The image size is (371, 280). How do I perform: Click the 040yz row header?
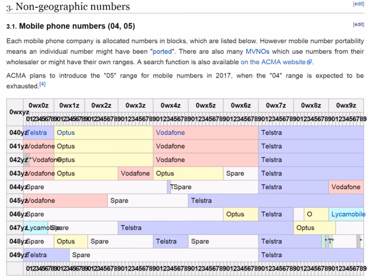(x=15, y=133)
